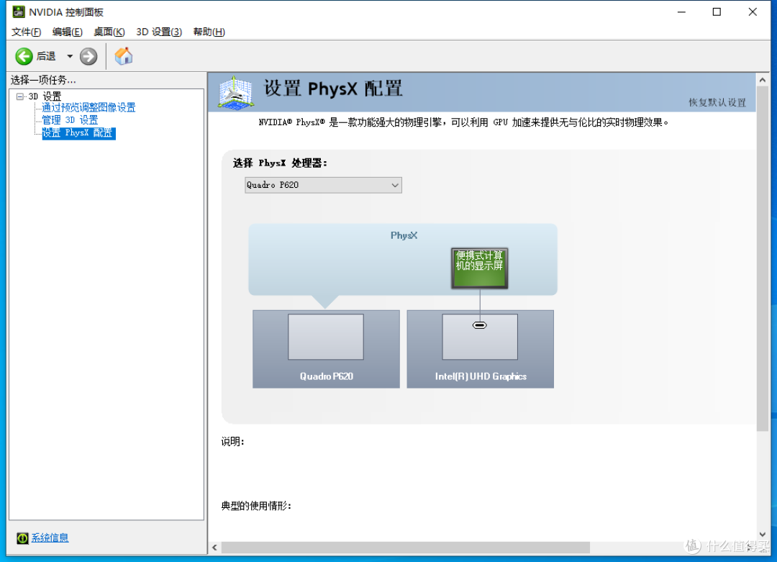The height and width of the screenshot is (562, 777).
Task: Click 恢复默认设置 restore defaults link
Action: coord(717,103)
